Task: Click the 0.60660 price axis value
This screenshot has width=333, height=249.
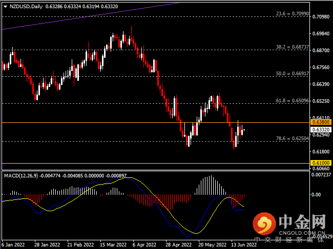Action: (321, 169)
